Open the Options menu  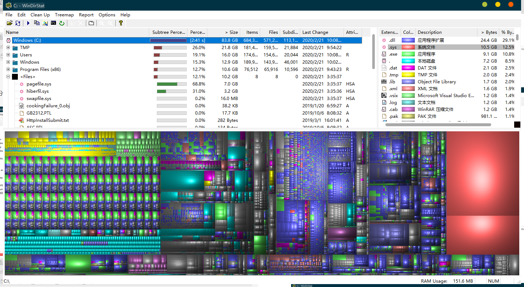[107, 15]
